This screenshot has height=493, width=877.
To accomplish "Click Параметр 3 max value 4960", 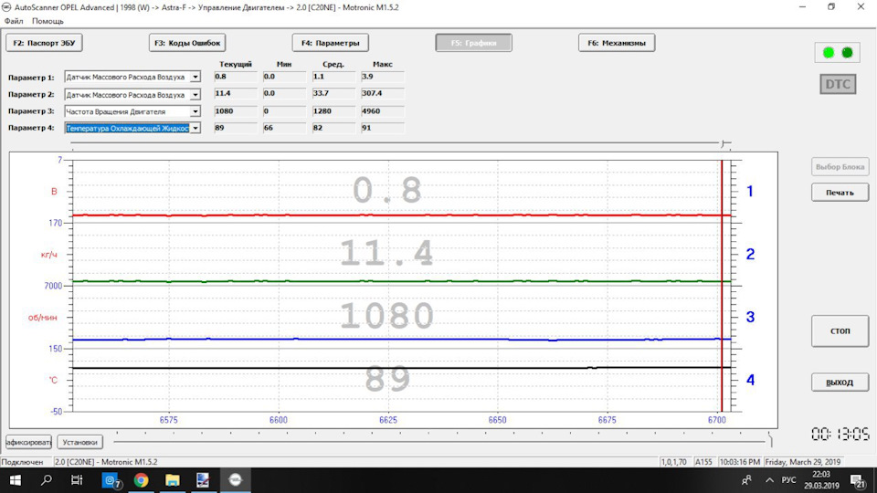I will point(383,111).
